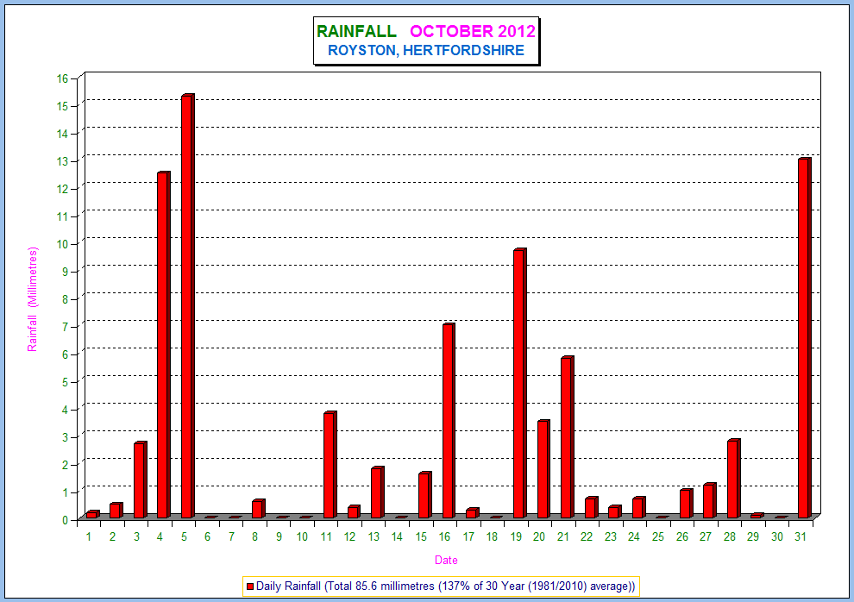Click the y-axis value 0
The width and height of the screenshot is (854, 602).
pos(66,520)
